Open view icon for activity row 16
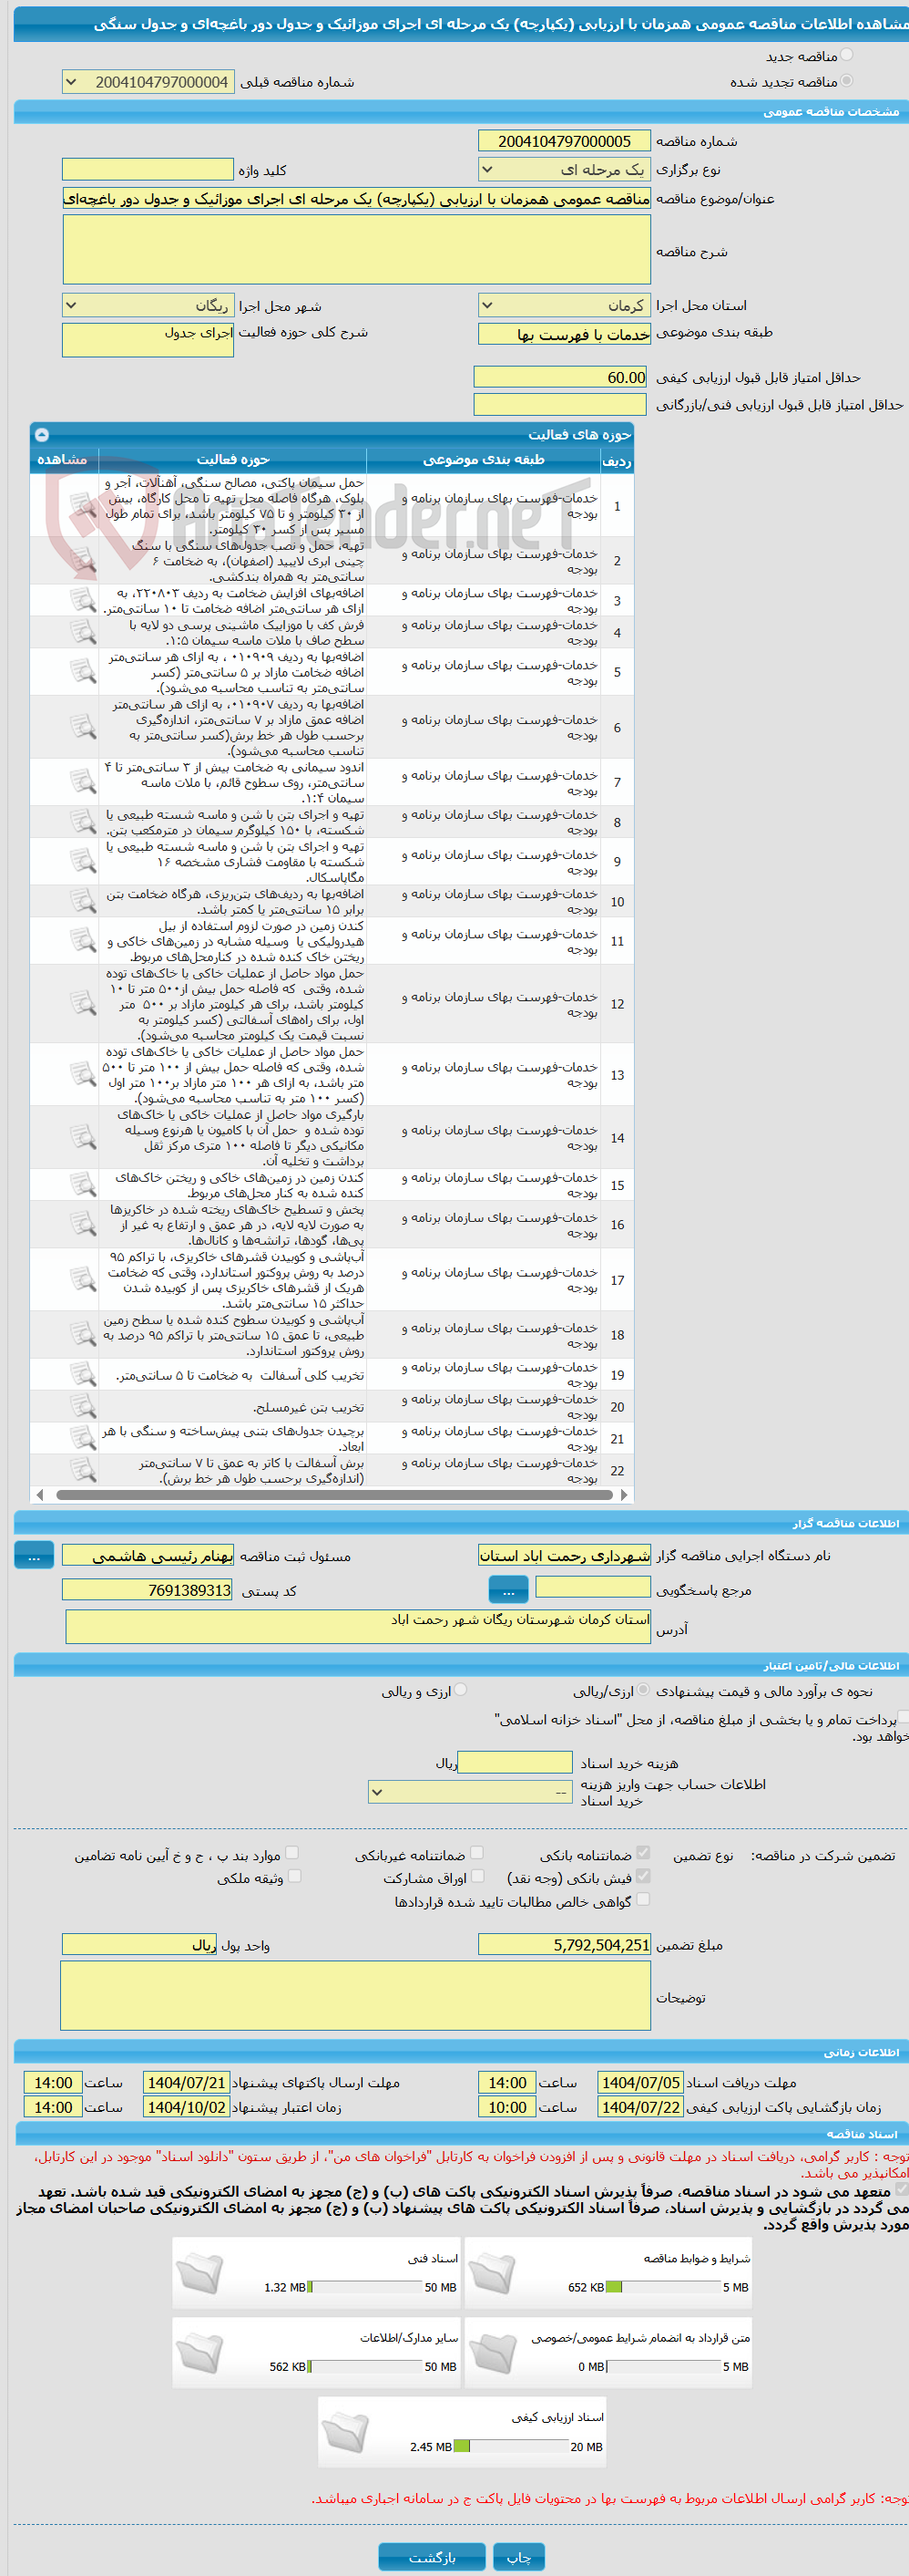The width and height of the screenshot is (909, 2576). point(83,1224)
